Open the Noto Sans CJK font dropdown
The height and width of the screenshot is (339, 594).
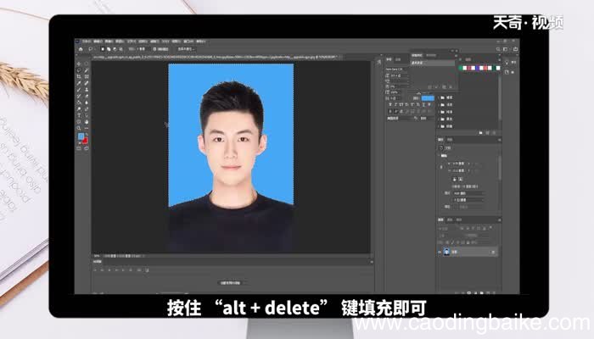pyautogui.click(x=396, y=69)
